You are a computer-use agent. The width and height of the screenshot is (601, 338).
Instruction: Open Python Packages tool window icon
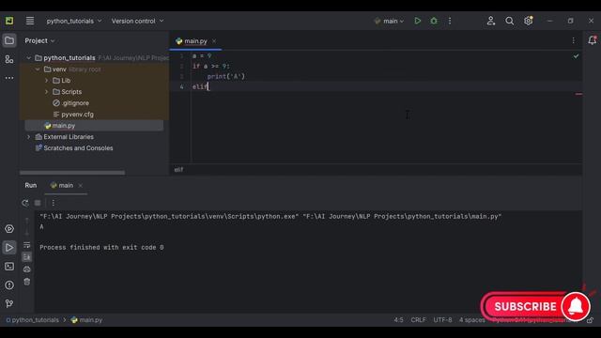(9, 229)
